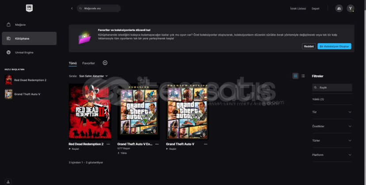The height and width of the screenshot is (185, 366).
Task: Click Bir Koleksiyon Oluştur button
Action: [334, 46]
